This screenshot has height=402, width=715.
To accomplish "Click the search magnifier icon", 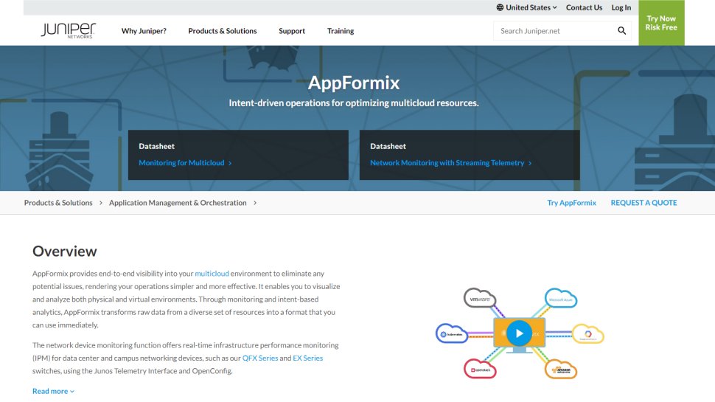I will pos(621,30).
